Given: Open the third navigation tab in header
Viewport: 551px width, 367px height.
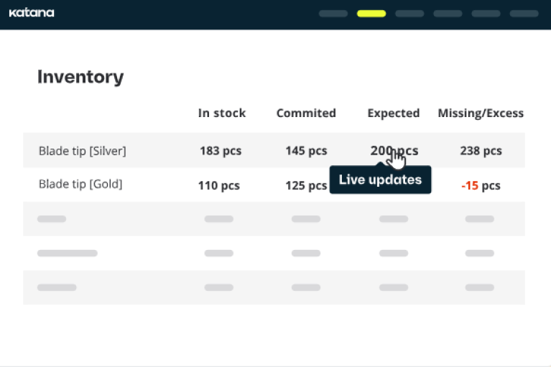Looking at the screenshot, I should 409,14.
